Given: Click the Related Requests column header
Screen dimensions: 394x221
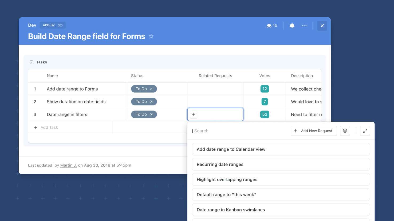Looking at the screenshot, I should point(215,76).
